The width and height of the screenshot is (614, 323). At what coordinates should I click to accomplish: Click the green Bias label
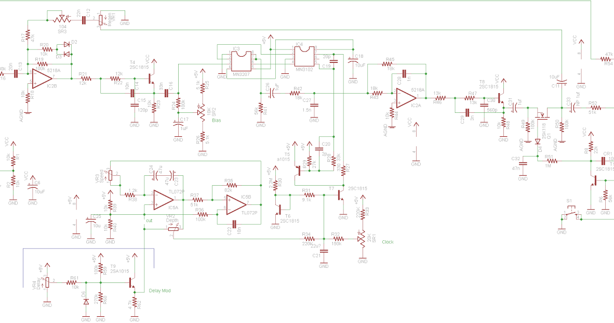pyautogui.click(x=217, y=120)
